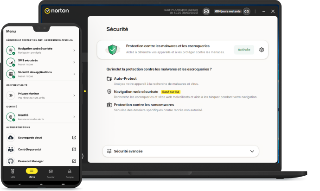Switch to the Courrier tab on phone

[51, 172]
